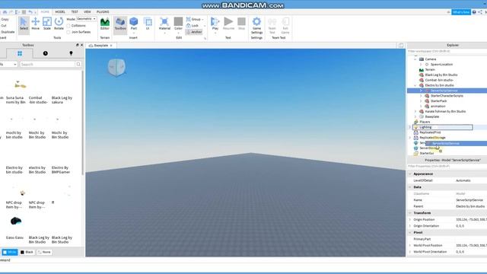
Task: Close the Toolbox panel
Action: [x=81, y=45]
